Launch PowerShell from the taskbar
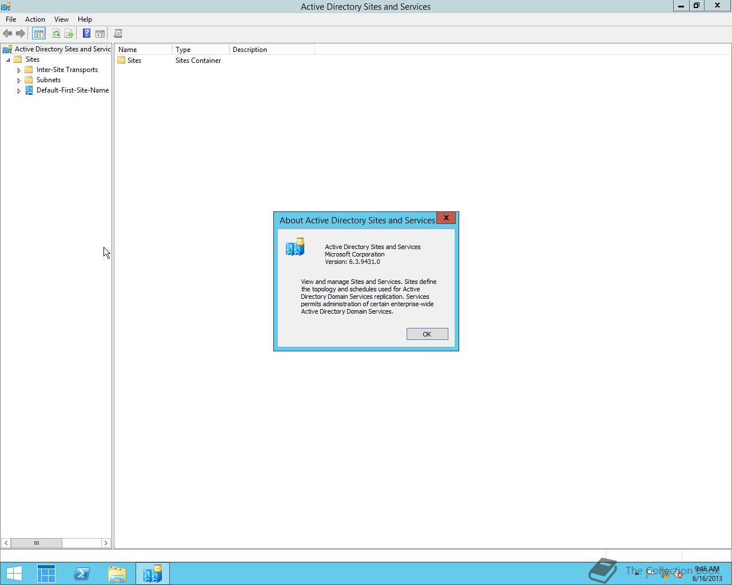732x585 pixels. click(x=82, y=574)
